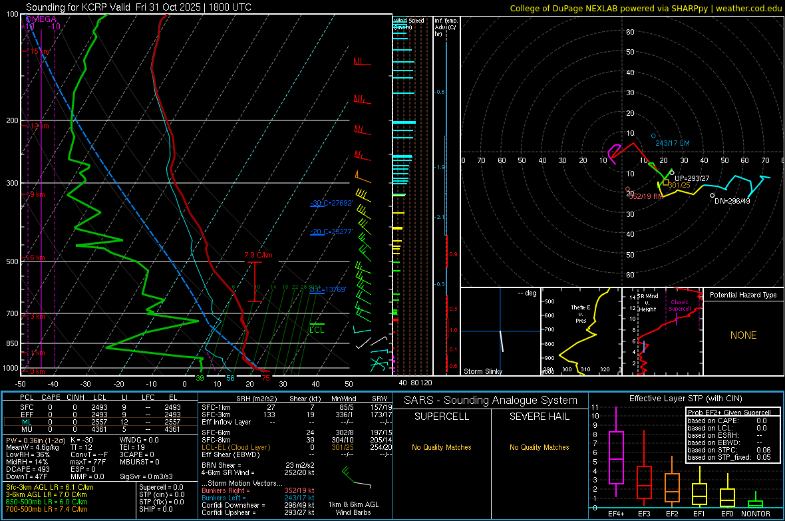Select the SFC-1km row in SRH table
This screenshot has height=521, width=785.
tap(297, 407)
